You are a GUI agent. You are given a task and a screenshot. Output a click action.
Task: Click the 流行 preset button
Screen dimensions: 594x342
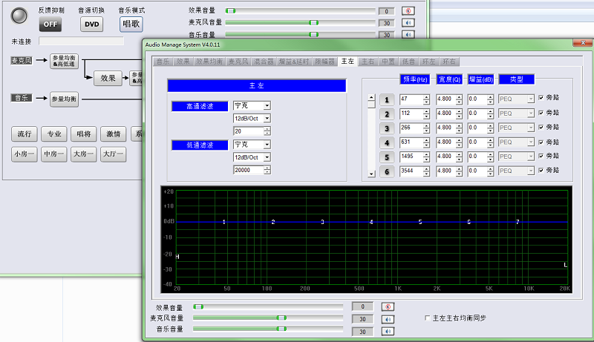coord(24,134)
